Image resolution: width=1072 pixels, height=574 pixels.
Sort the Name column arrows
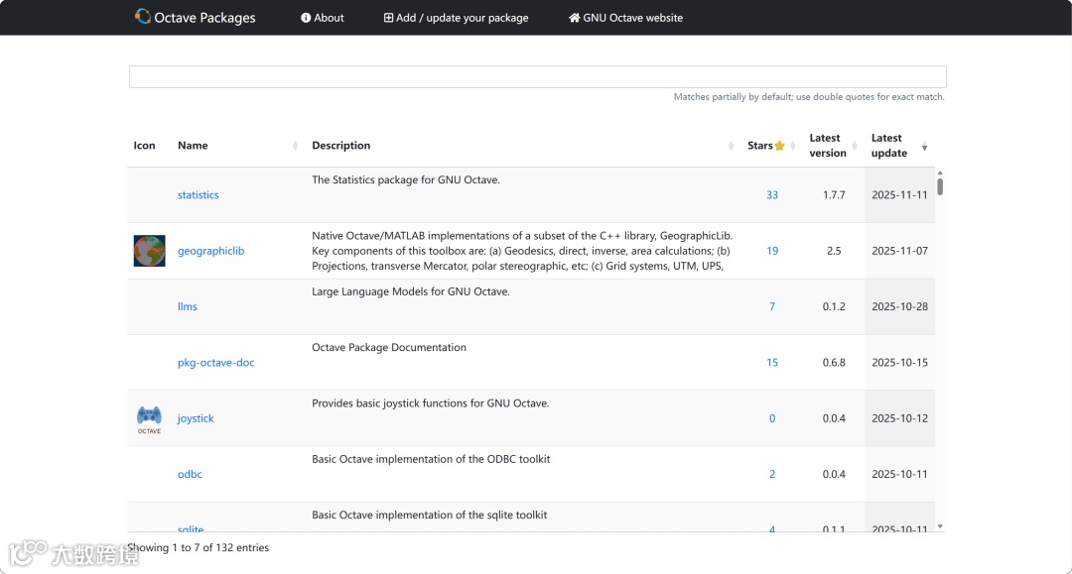[x=296, y=146]
